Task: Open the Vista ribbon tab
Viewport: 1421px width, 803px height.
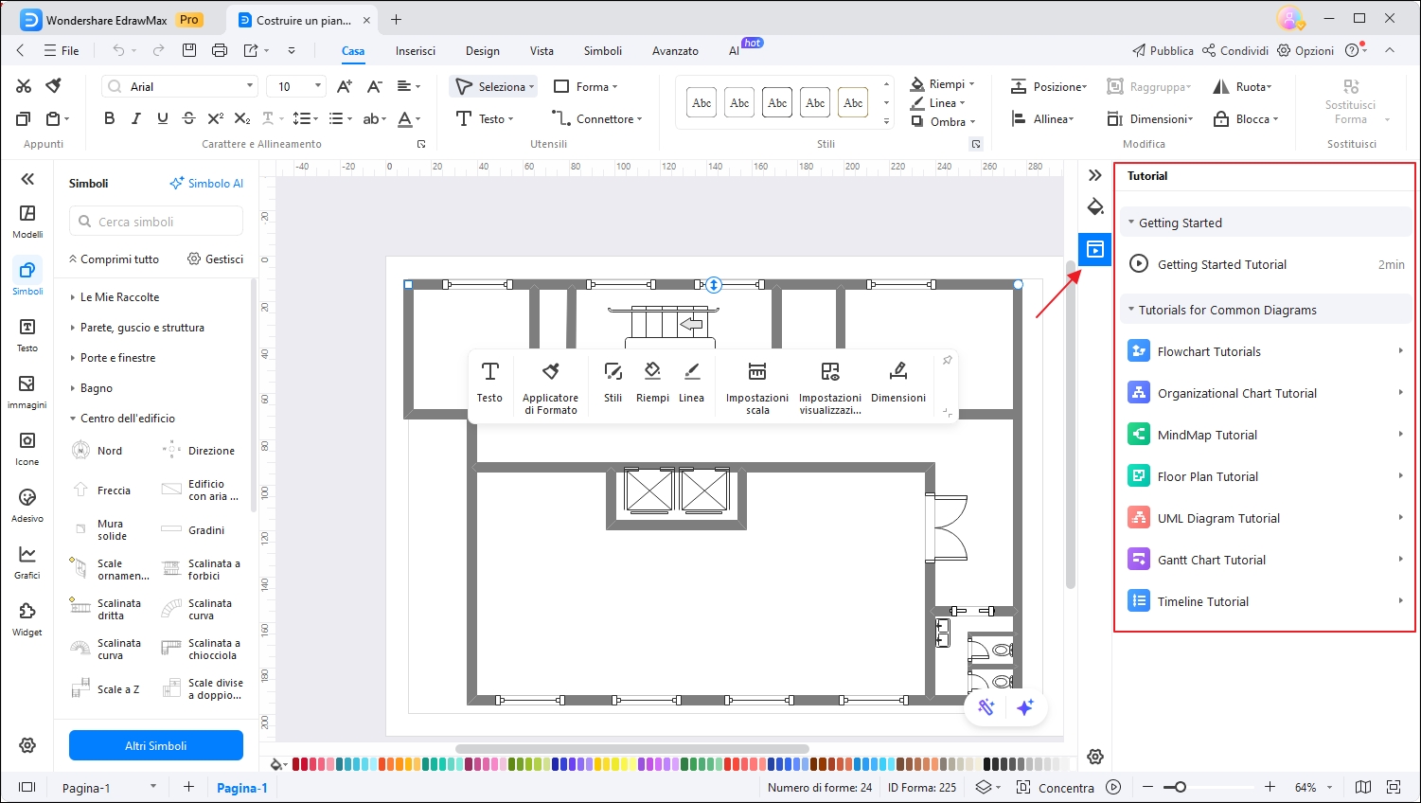Action: (x=542, y=51)
